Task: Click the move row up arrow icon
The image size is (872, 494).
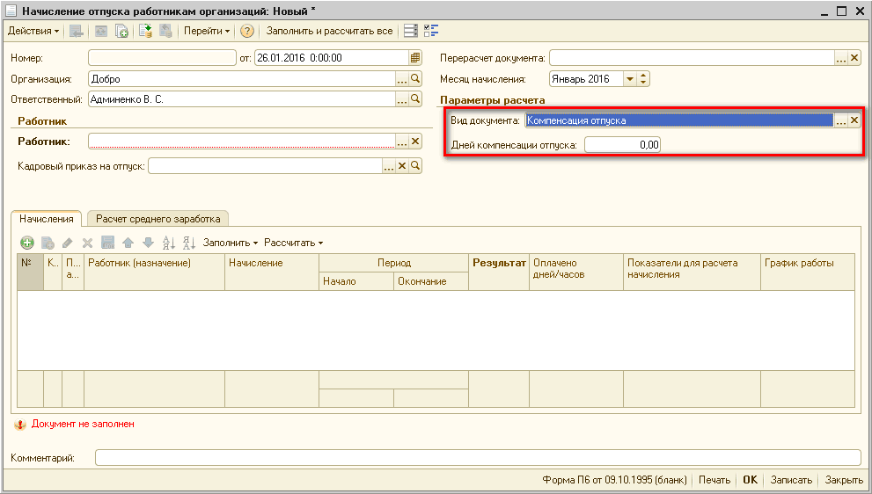Action: [128, 243]
